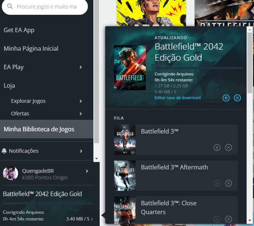The width and height of the screenshot is (254, 226).
Task: Click the sidebar download progress bar
Action: [48, 203]
